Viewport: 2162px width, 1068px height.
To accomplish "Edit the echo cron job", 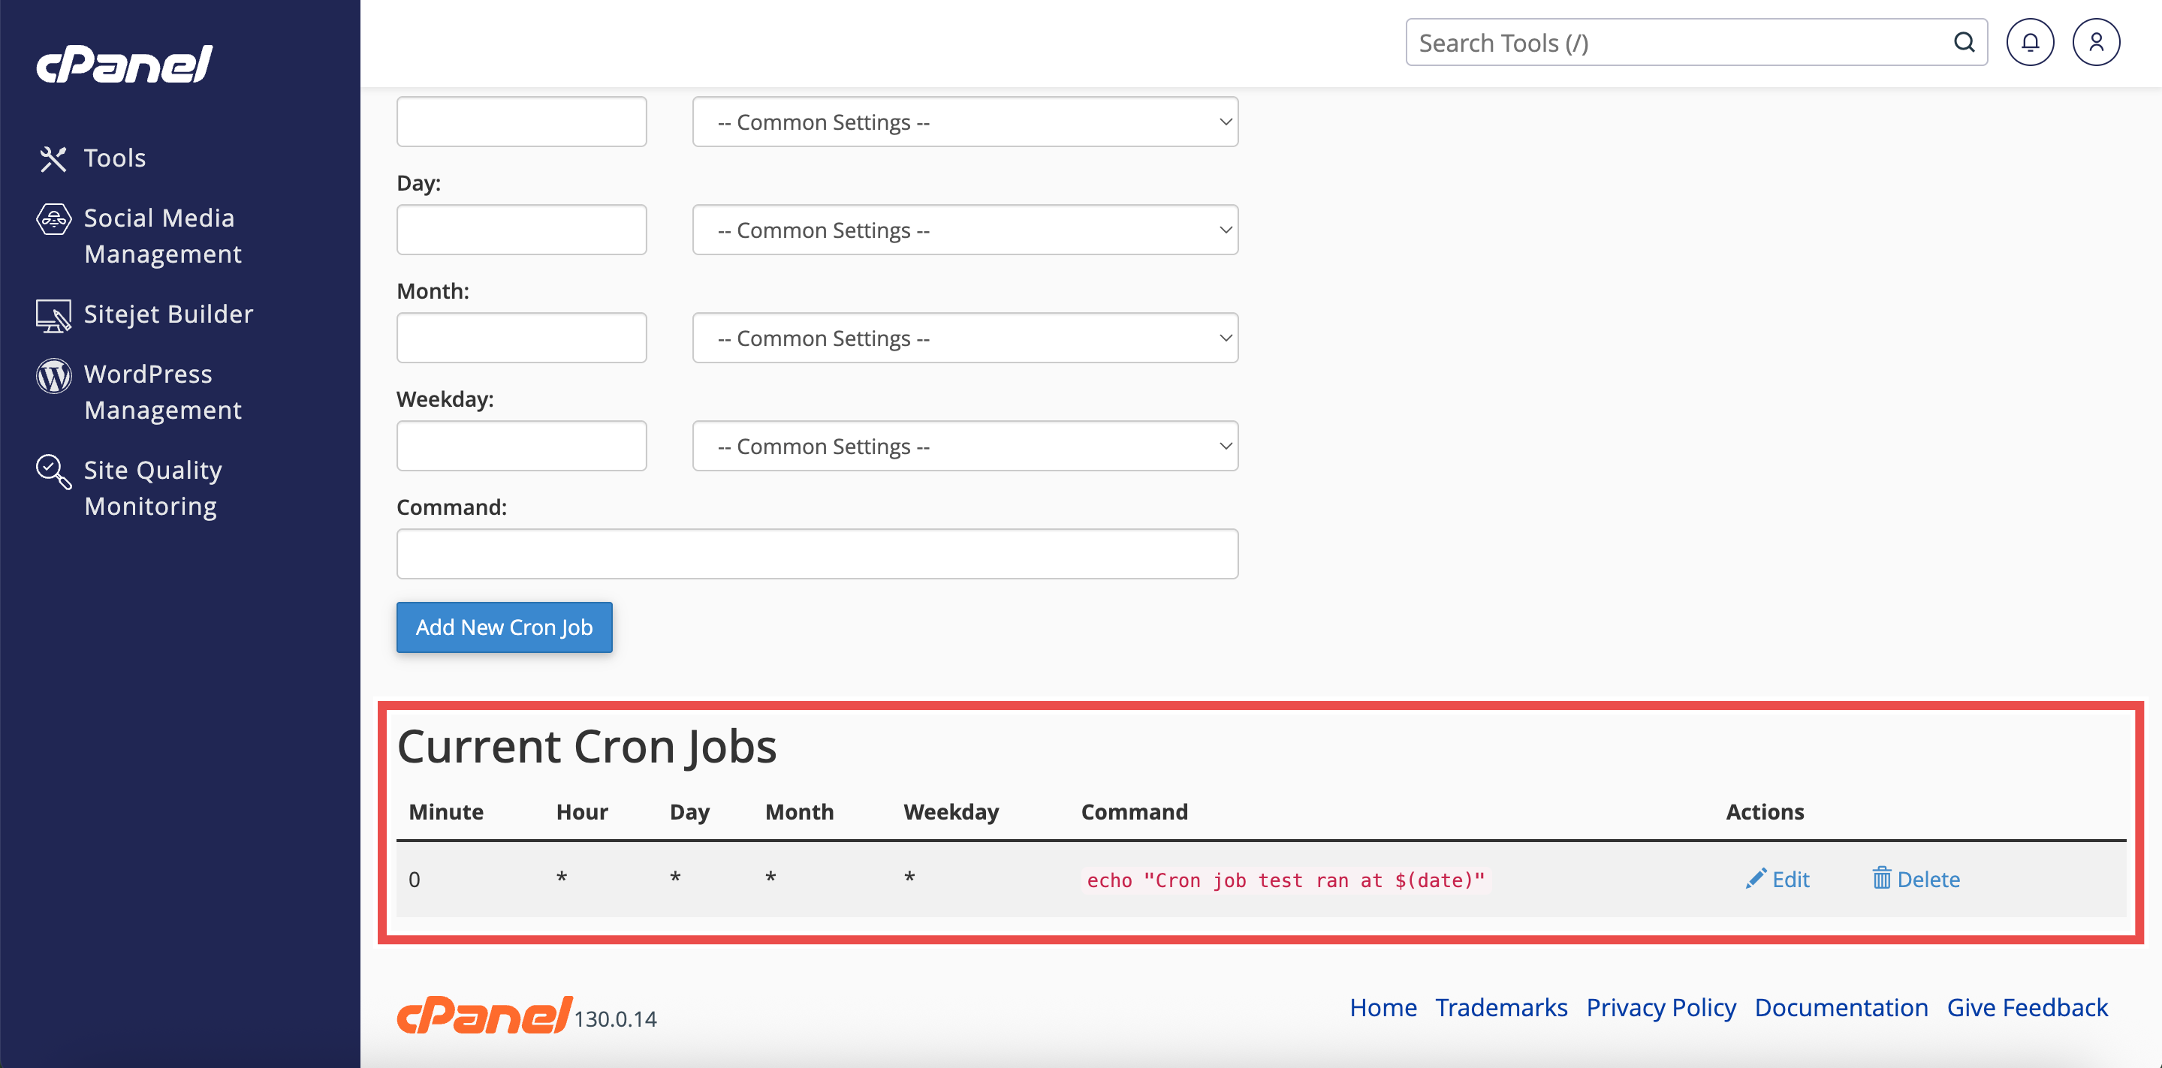I will (1778, 879).
